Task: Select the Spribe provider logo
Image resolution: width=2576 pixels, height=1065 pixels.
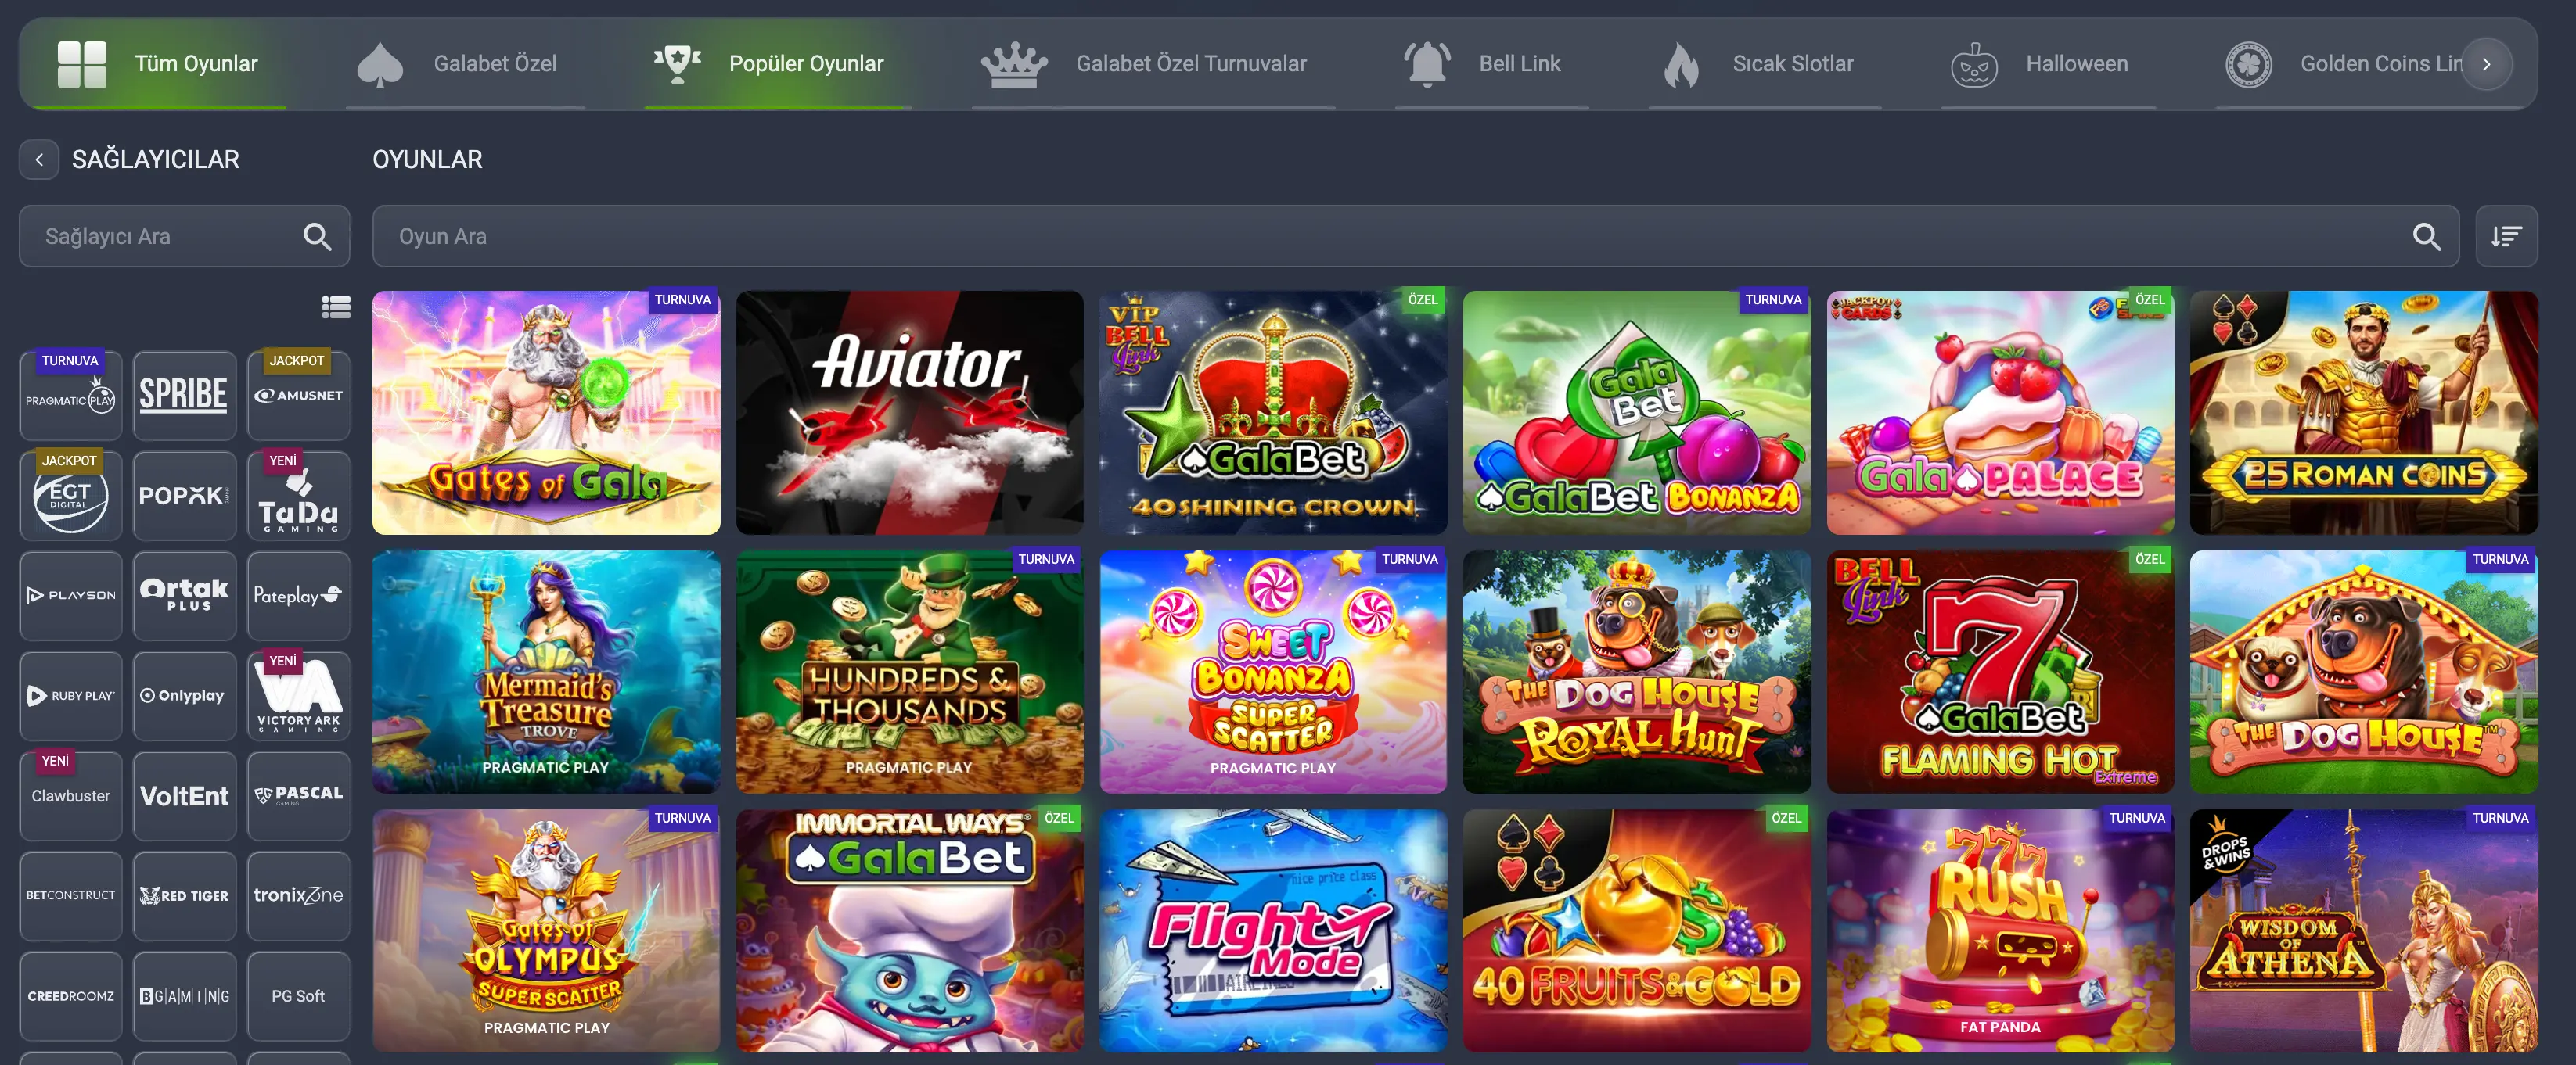Action: coord(184,396)
